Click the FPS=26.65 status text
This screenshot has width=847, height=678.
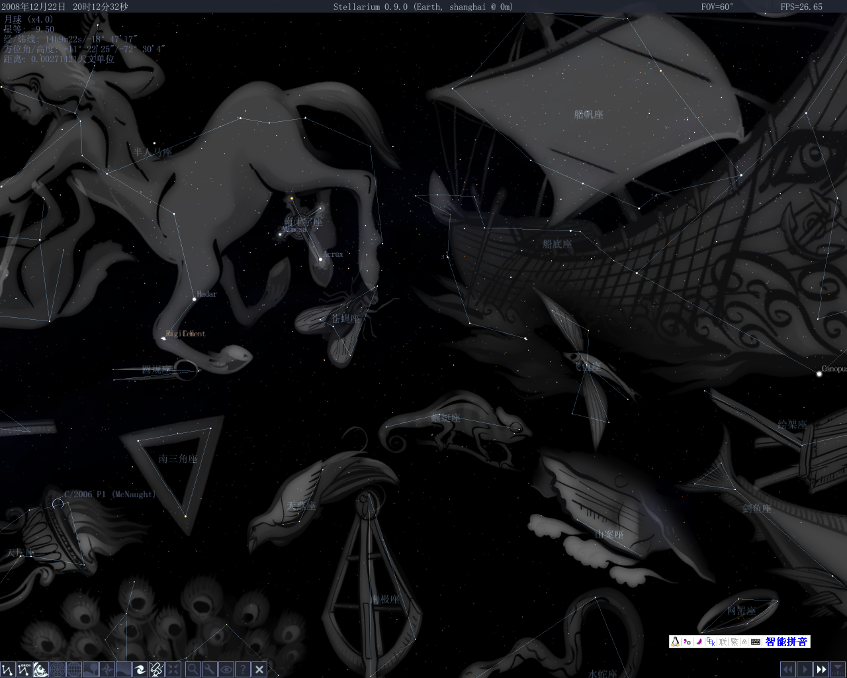[801, 7]
